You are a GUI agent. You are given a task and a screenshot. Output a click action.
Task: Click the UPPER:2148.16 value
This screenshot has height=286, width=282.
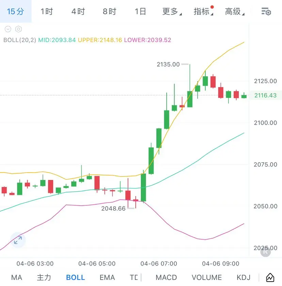coord(100,40)
